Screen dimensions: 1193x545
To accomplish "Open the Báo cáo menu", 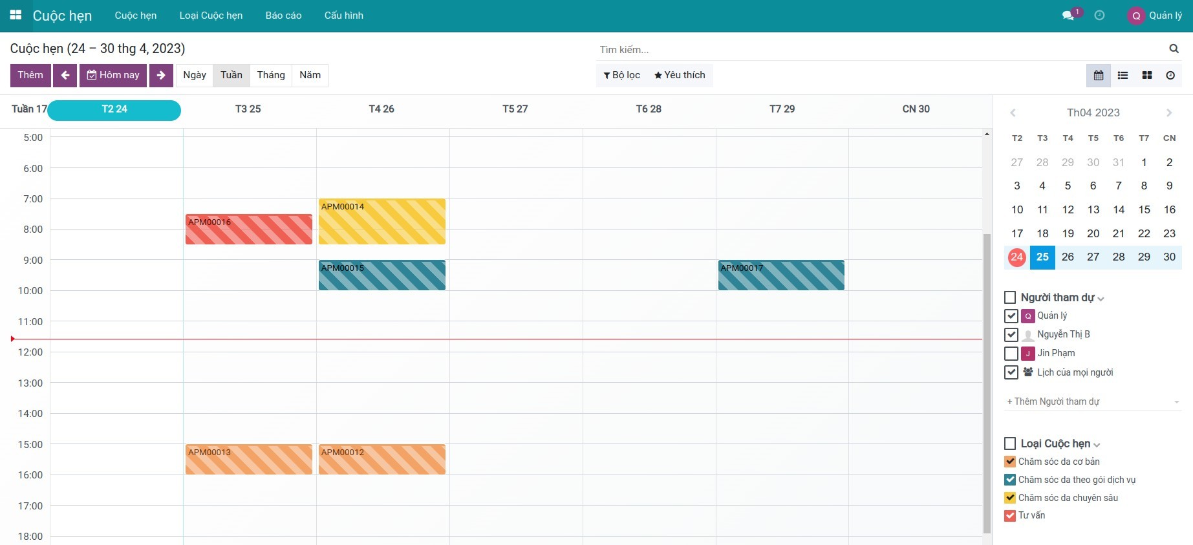I will 283,16.
